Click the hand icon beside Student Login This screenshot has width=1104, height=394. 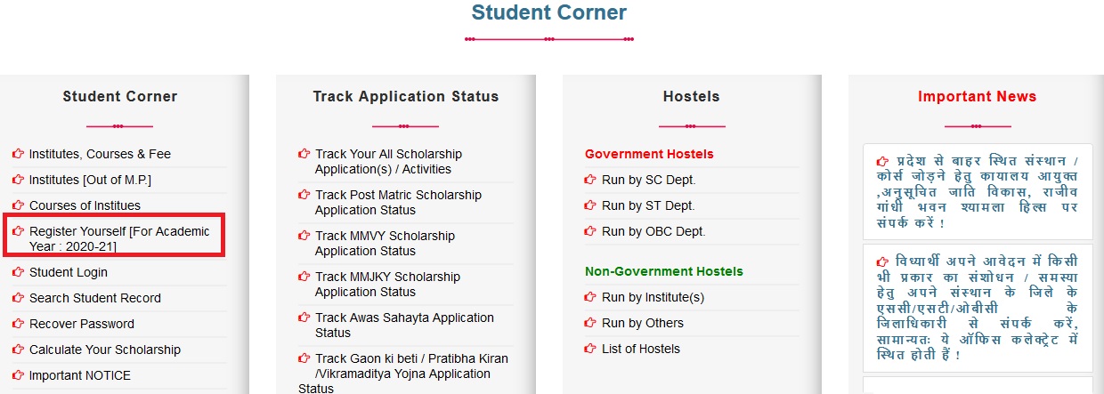(x=19, y=272)
